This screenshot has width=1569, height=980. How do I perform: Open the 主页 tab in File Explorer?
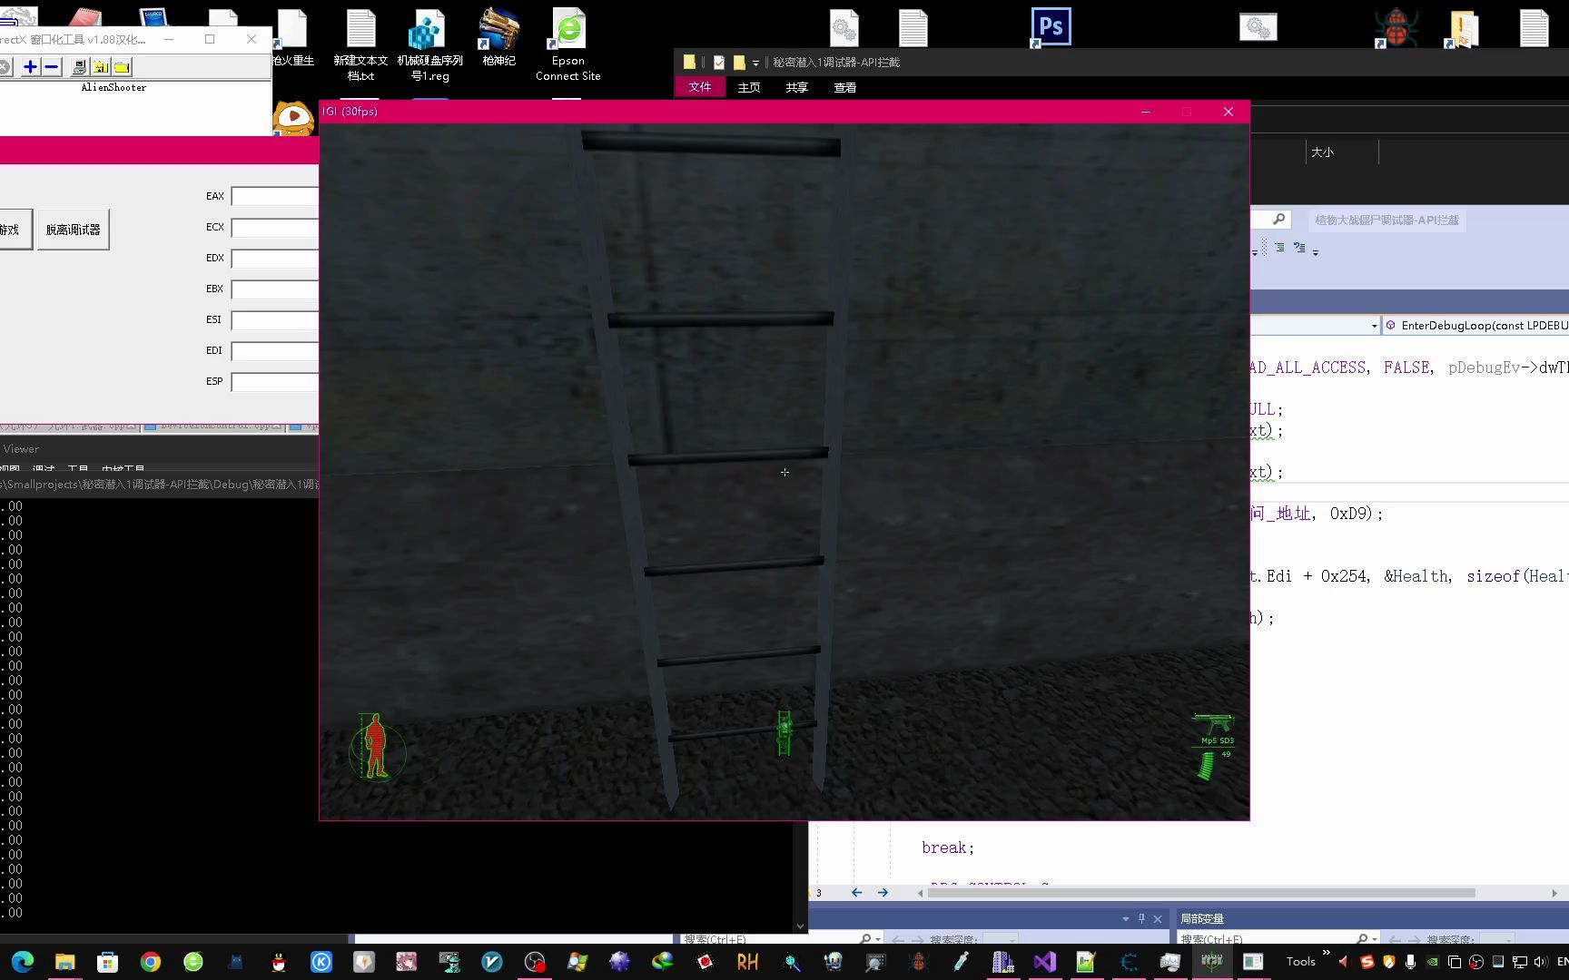click(749, 88)
